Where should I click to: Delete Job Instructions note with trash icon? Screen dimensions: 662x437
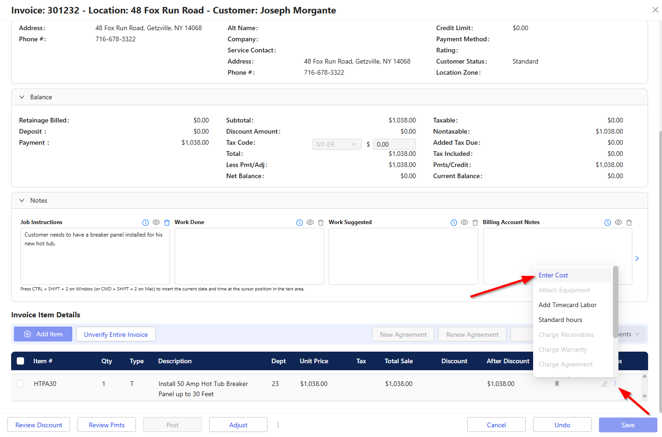[x=167, y=223]
